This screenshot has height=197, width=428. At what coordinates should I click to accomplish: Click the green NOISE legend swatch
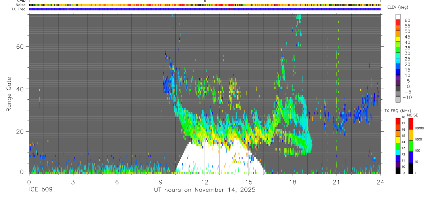pyautogui.click(x=410, y=145)
